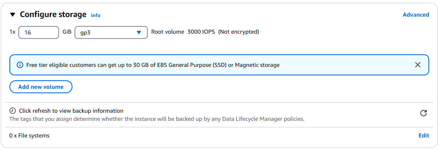439x150 pixels.
Task: Click the Not encrypted status text
Action: tap(239, 32)
